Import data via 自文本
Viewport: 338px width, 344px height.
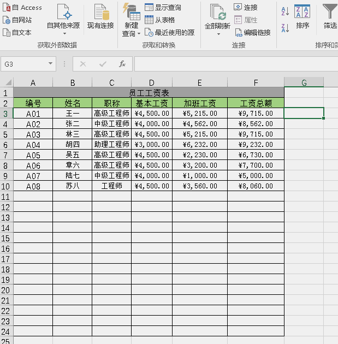click(17, 32)
